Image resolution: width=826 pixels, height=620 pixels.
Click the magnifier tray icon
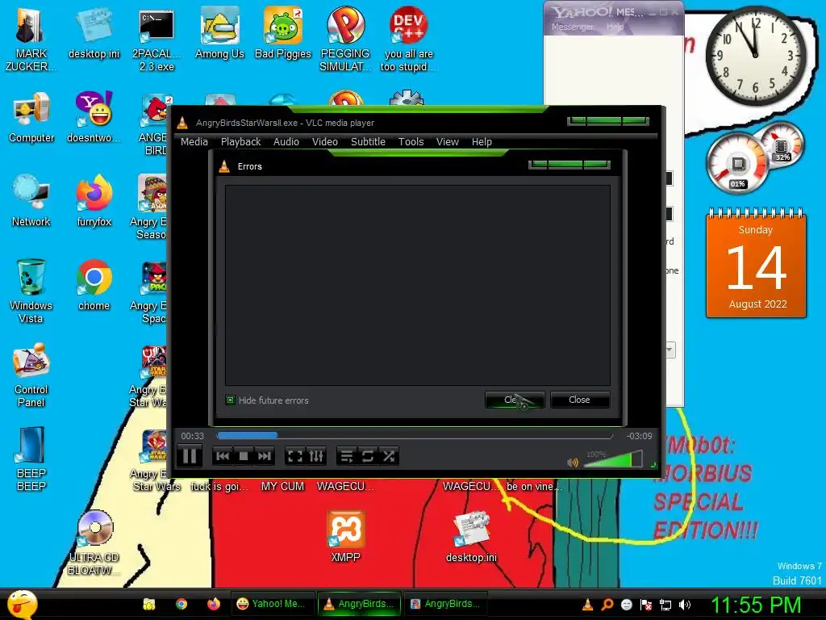tap(607, 605)
